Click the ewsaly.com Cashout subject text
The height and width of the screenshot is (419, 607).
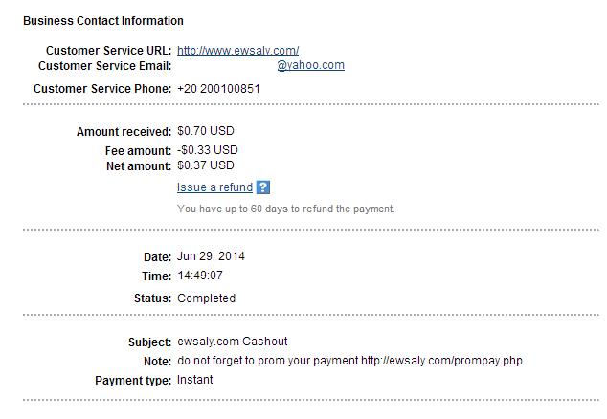click(233, 342)
